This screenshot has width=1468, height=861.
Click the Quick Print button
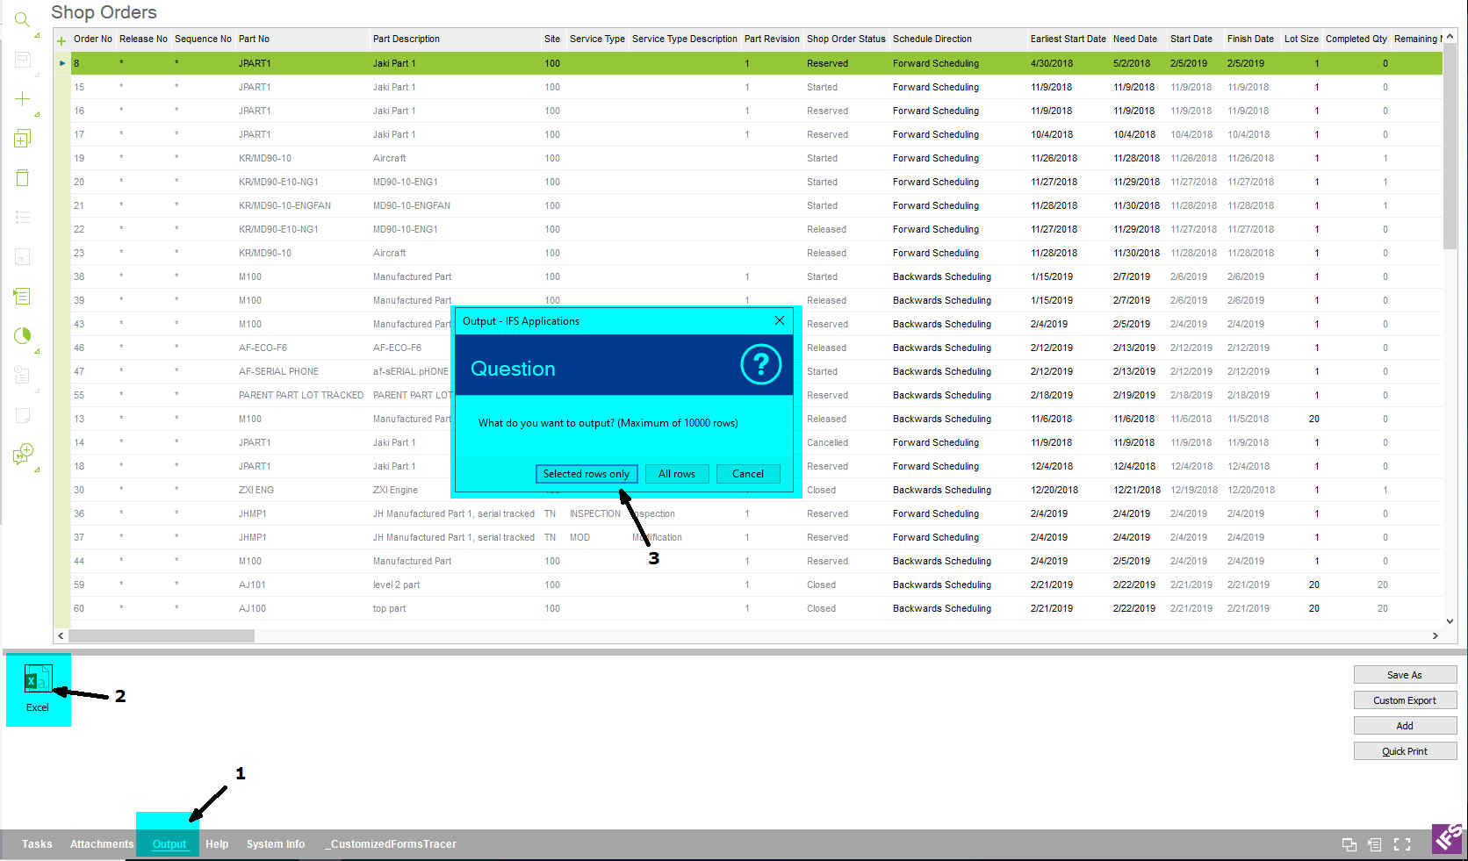pos(1405,751)
